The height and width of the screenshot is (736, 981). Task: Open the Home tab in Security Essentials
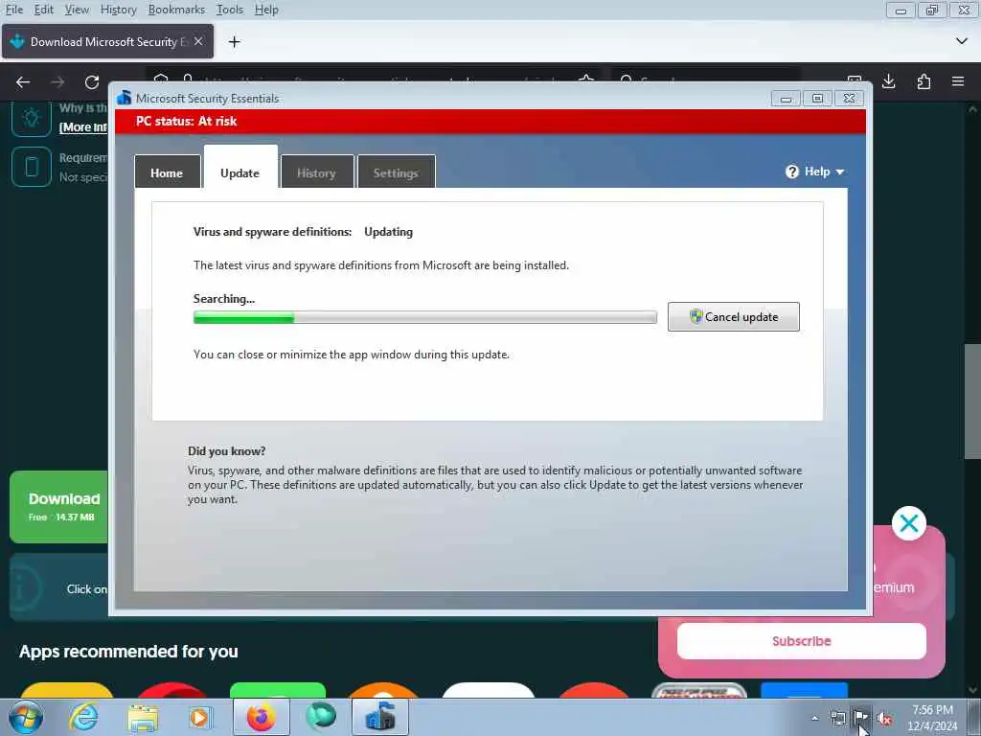pos(167,172)
